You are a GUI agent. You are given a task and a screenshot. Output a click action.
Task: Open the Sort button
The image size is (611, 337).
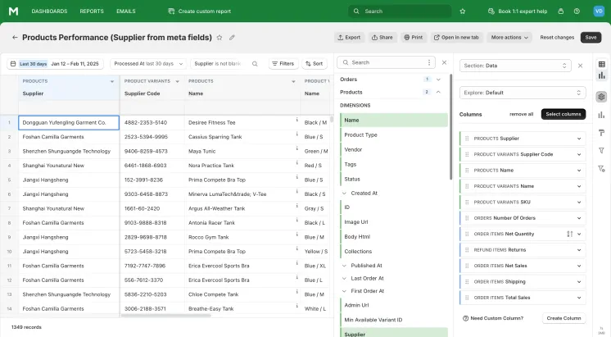click(314, 64)
